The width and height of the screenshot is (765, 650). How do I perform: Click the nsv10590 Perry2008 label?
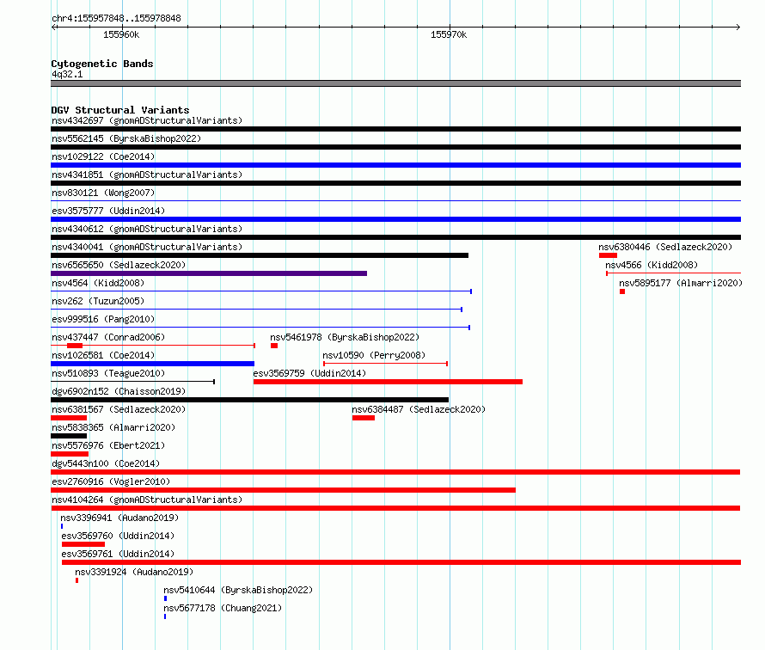pyautogui.click(x=374, y=355)
